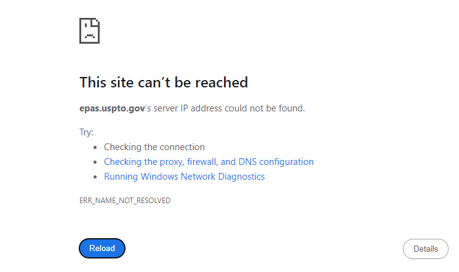Click the word "Diagnostics" in the link
This screenshot has width=459, height=272.
point(242,177)
